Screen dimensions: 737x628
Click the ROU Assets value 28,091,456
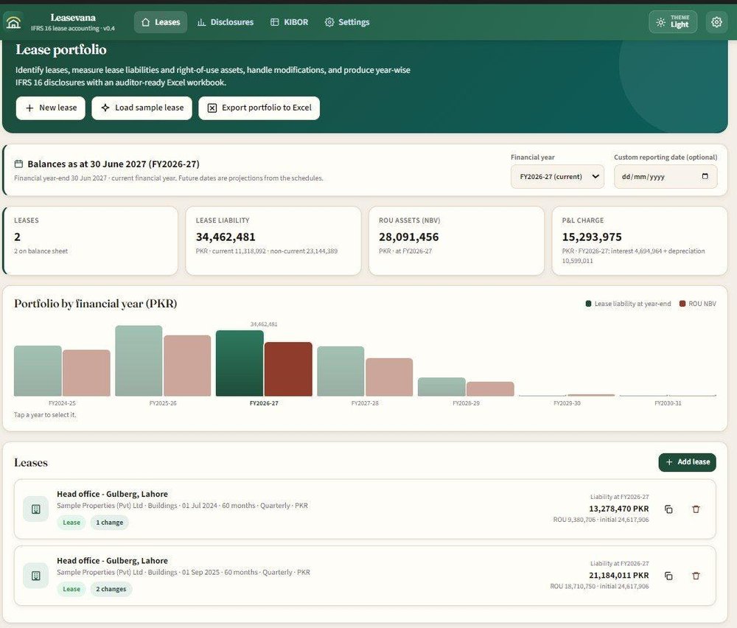click(409, 237)
